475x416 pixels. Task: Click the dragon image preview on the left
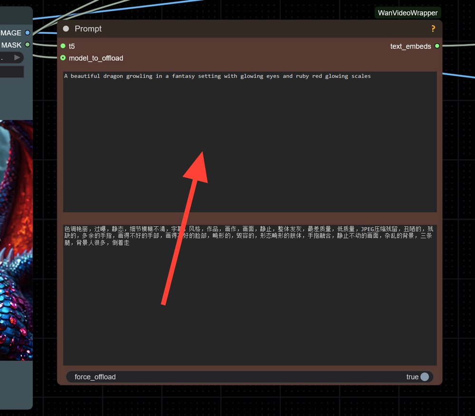tap(16, 238)
